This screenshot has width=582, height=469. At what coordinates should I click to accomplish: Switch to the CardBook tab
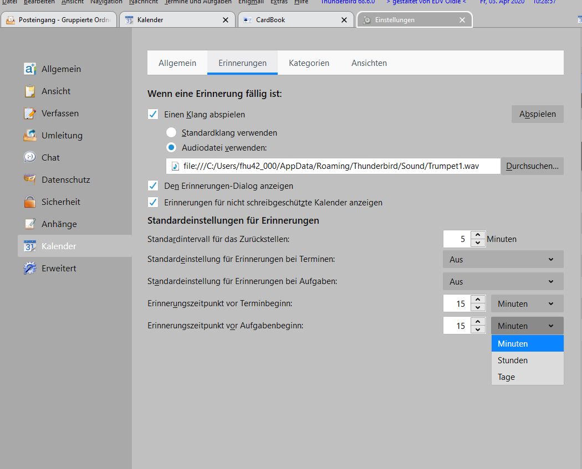pos(295,20)
